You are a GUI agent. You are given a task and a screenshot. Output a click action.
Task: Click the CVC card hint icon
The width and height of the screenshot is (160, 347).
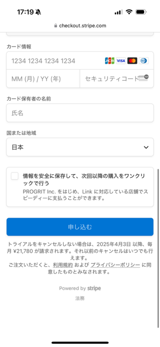point(144,78)
